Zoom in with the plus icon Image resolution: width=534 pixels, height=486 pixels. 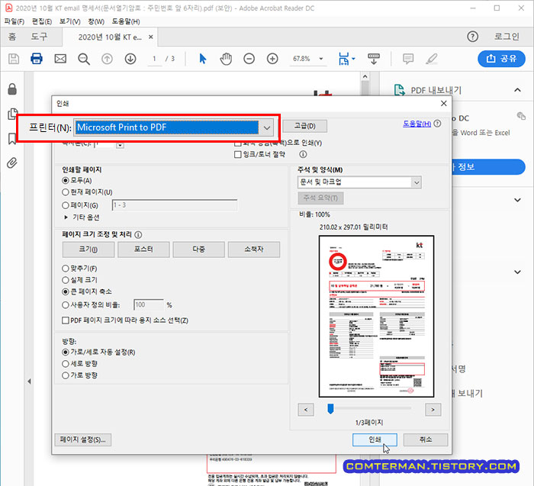(272, 59)
